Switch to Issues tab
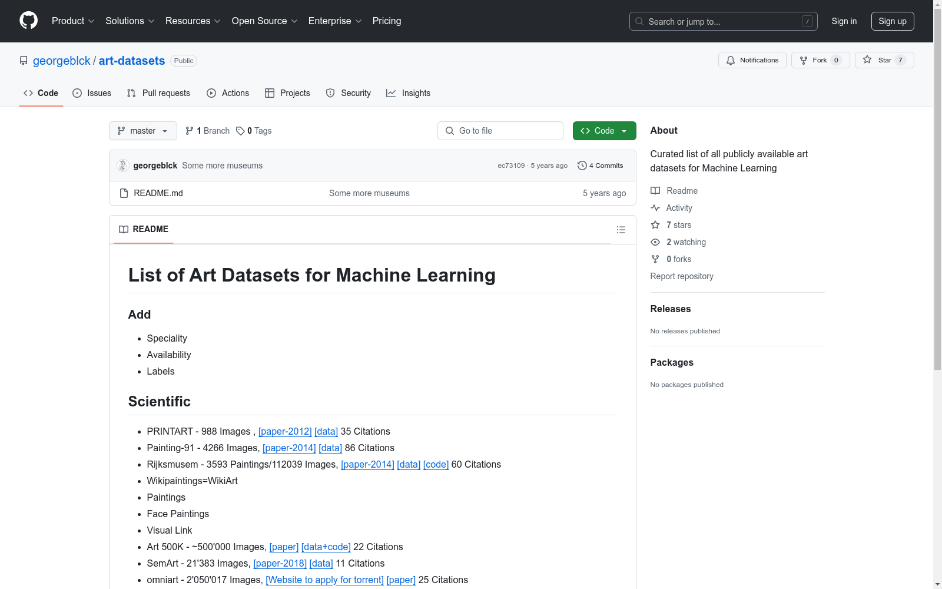 coord(92,93)
